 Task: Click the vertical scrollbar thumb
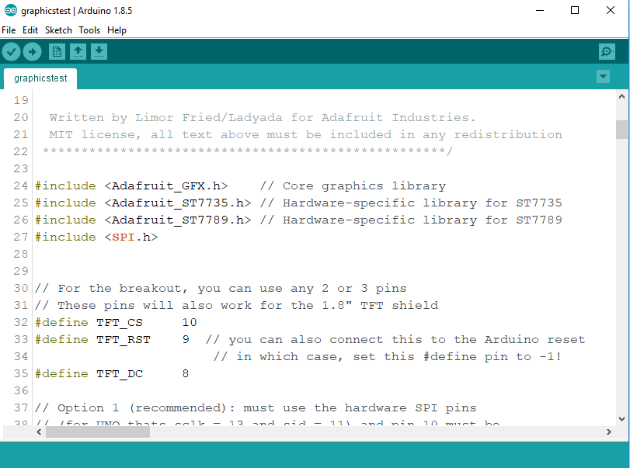click(x=621, y=130)
